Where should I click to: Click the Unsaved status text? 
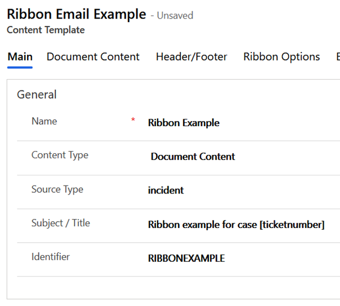pos(175,16)
